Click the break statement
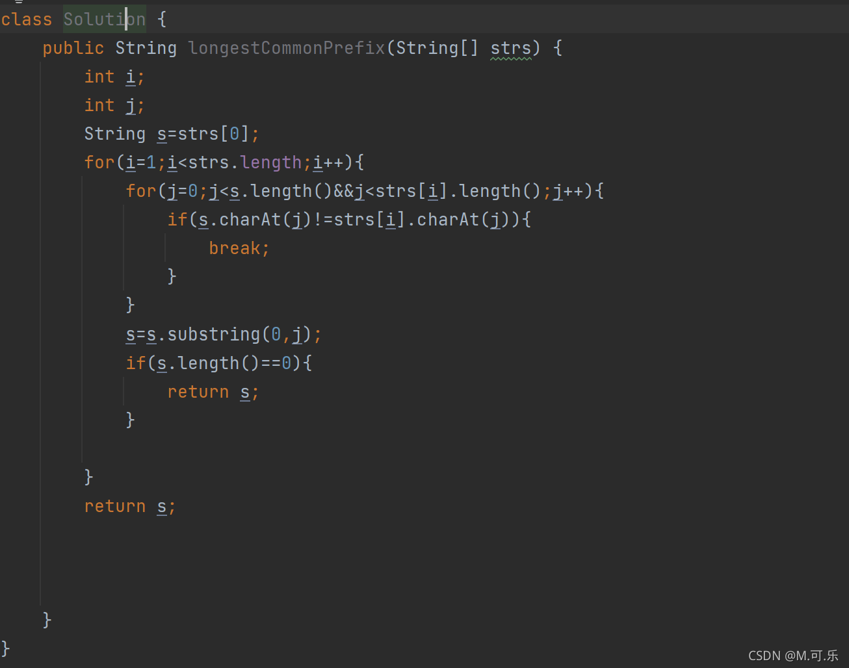 click(x=239, y=248)
